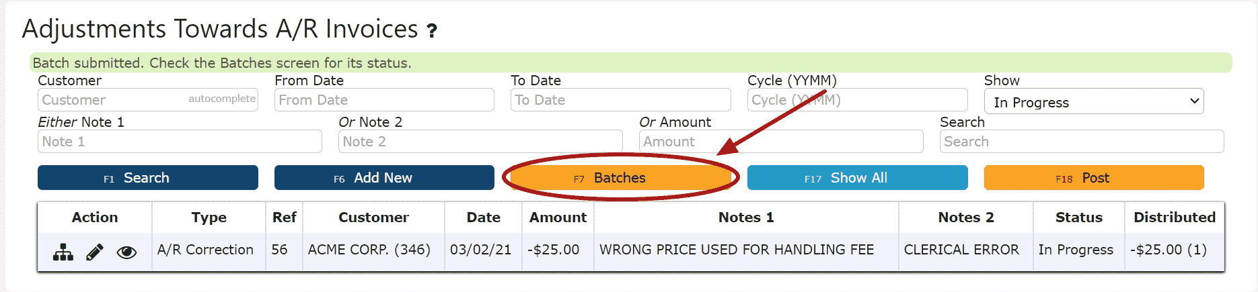Screen dimensions: 1258x292
Task: Select the Search text field at right
Action: point(1082,142)
